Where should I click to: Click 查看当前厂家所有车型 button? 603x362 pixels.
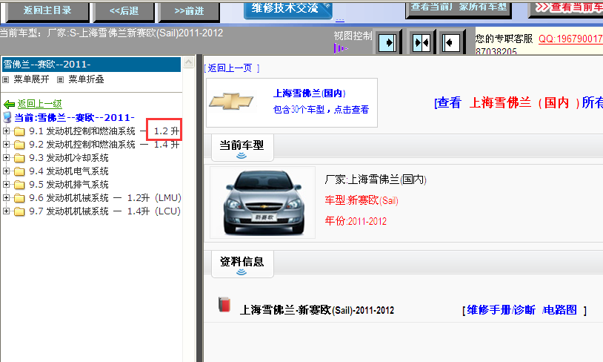[459, 8]
